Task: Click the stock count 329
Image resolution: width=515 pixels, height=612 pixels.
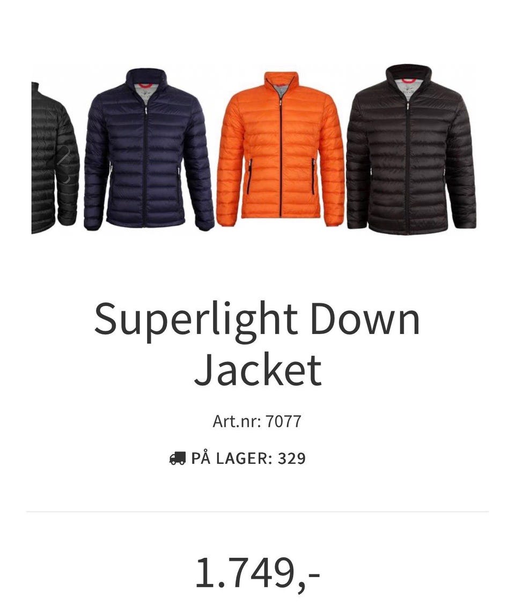Action: click(291, 458)
